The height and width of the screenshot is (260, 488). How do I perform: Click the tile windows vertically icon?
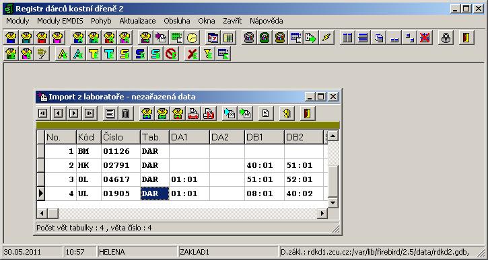(x=347, y=38)
